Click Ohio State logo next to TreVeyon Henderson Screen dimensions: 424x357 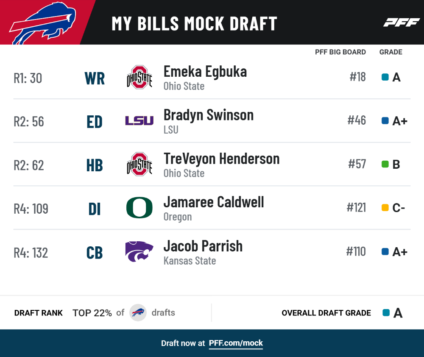click(139, 165)
